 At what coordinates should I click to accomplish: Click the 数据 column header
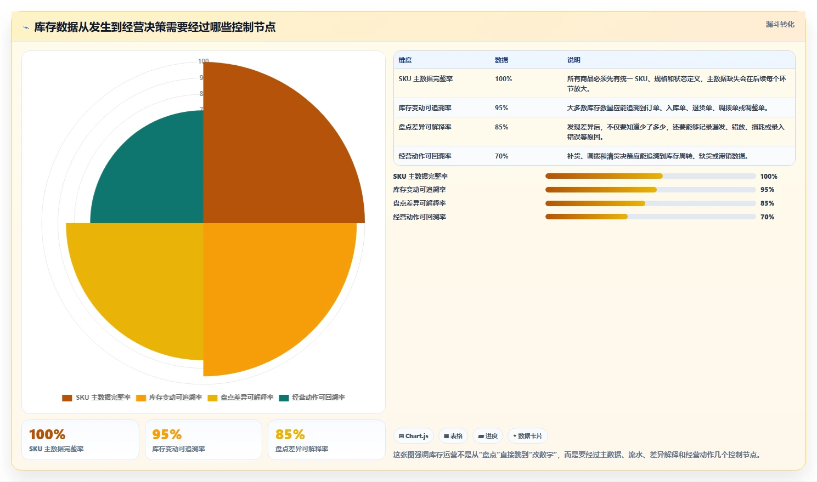502,60
